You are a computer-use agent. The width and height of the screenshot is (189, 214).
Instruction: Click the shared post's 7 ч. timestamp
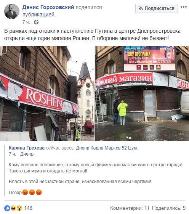(13, 154)
